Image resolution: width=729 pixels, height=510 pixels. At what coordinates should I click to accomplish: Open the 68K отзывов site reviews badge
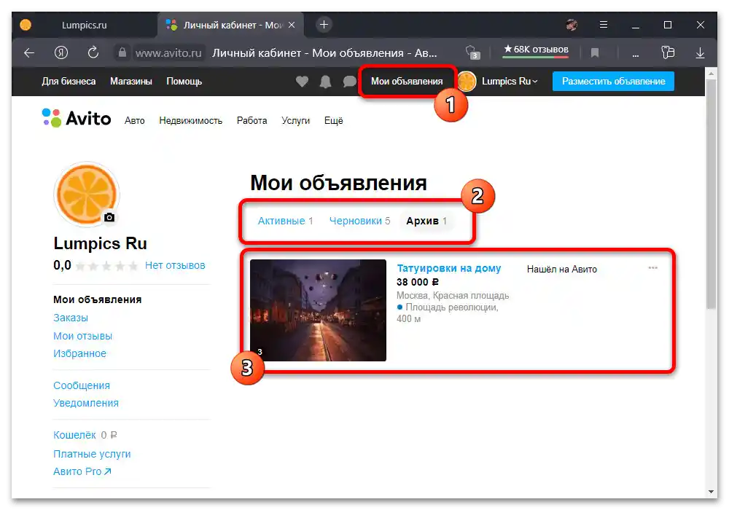[536, 50]
